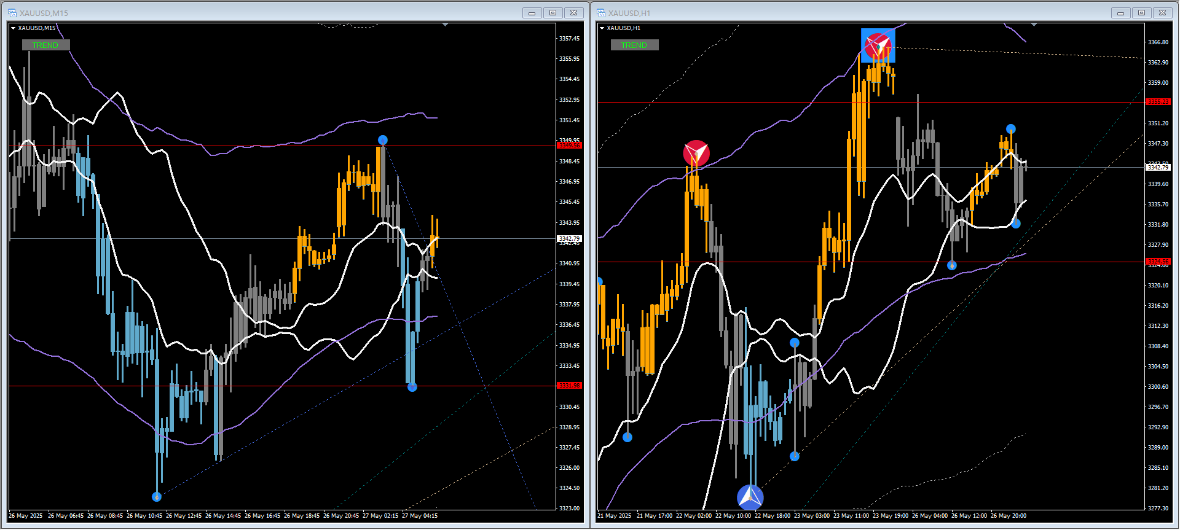Click '26 May 20:00' on the H1 time axis

point(1009,516)
